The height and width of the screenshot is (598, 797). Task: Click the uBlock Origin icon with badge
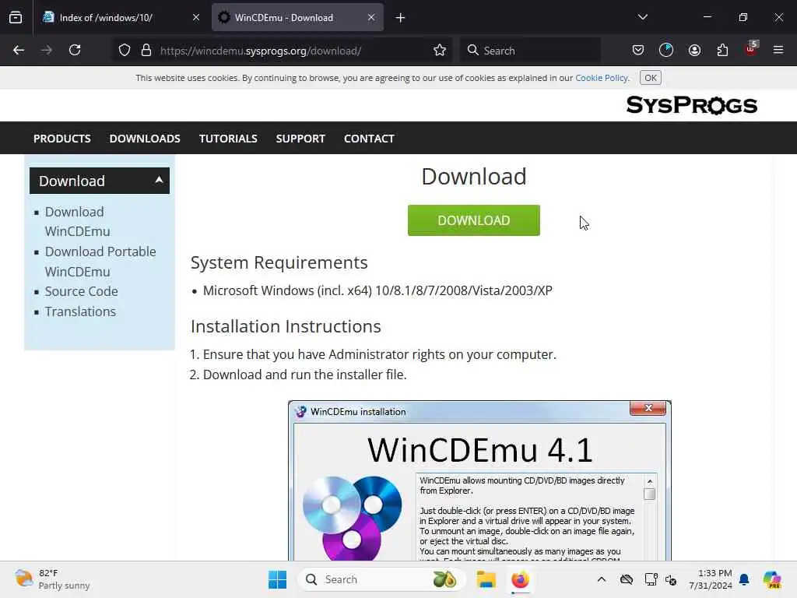[x=751, y=49]
